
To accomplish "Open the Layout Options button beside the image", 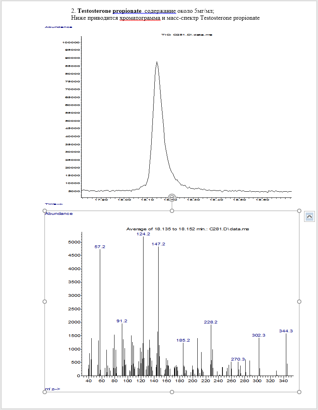I will point(309,216).
